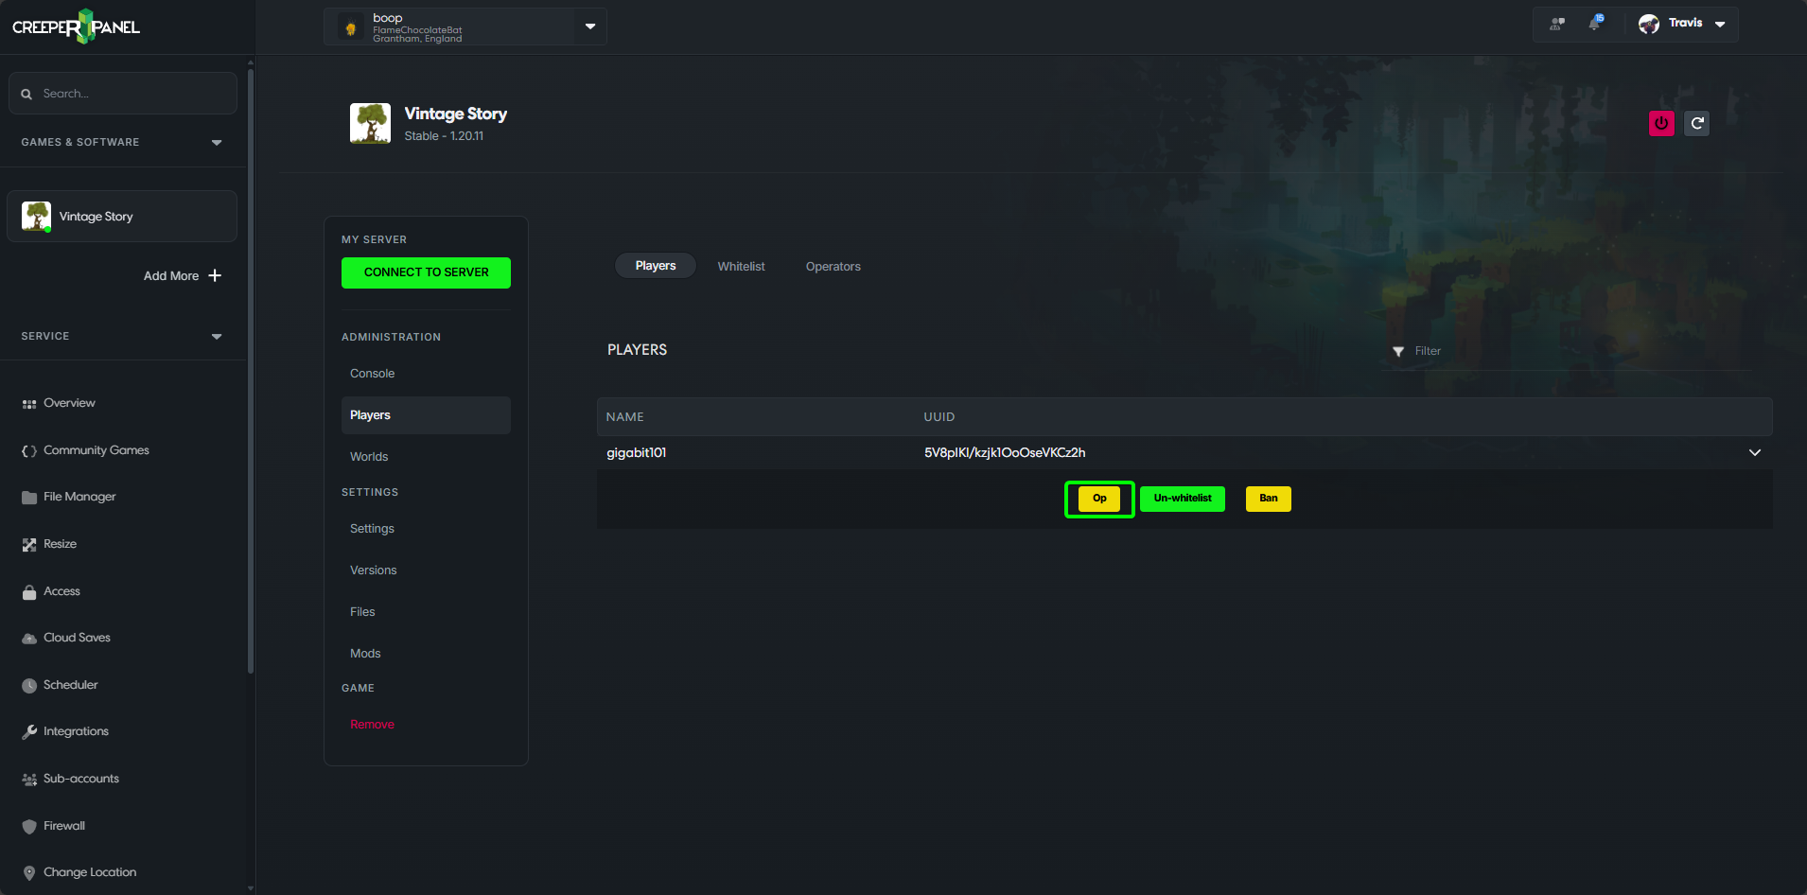Click the Add More plus icon
1807x895 pixels.
coord(215,275)
